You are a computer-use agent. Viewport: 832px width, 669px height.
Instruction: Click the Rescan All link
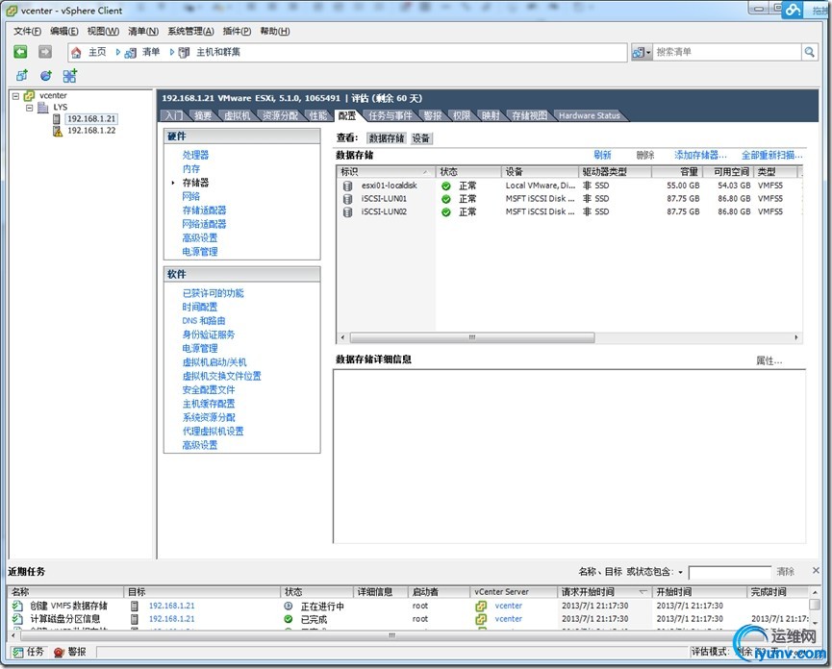772,155
